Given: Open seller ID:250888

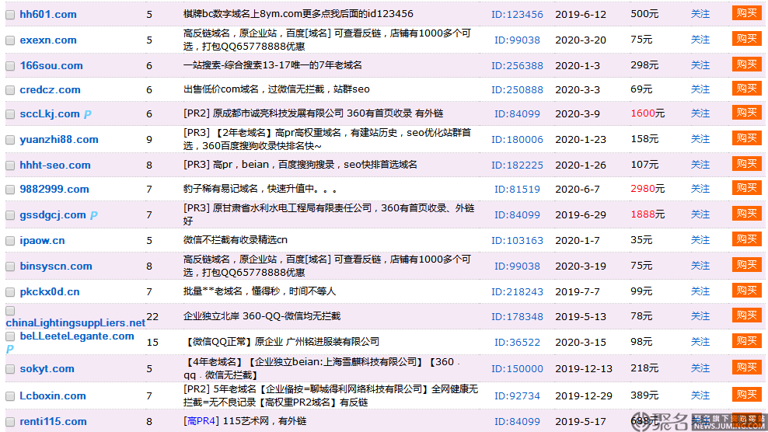Looking at the screenshot, I should [517, 89].
